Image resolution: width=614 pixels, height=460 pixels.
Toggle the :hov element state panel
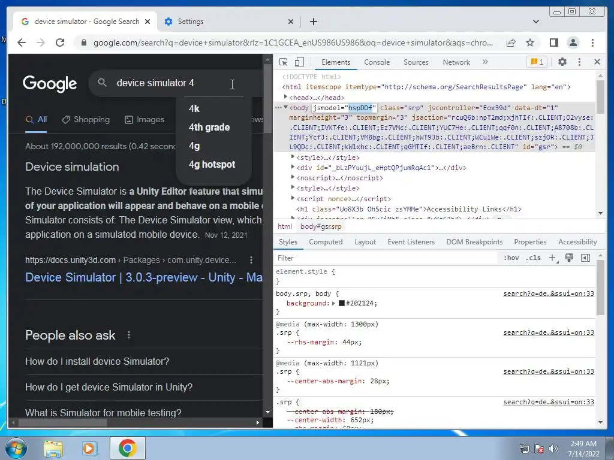click(511, 258)
